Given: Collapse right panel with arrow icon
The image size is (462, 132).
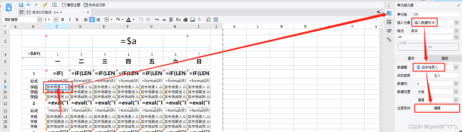Looking at the screenshot, I should pyautogui.click(x=389, y=6).
